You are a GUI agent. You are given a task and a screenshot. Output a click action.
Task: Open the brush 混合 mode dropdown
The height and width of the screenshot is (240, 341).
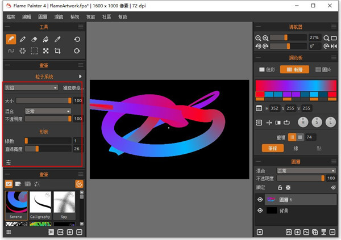point(48,111)
